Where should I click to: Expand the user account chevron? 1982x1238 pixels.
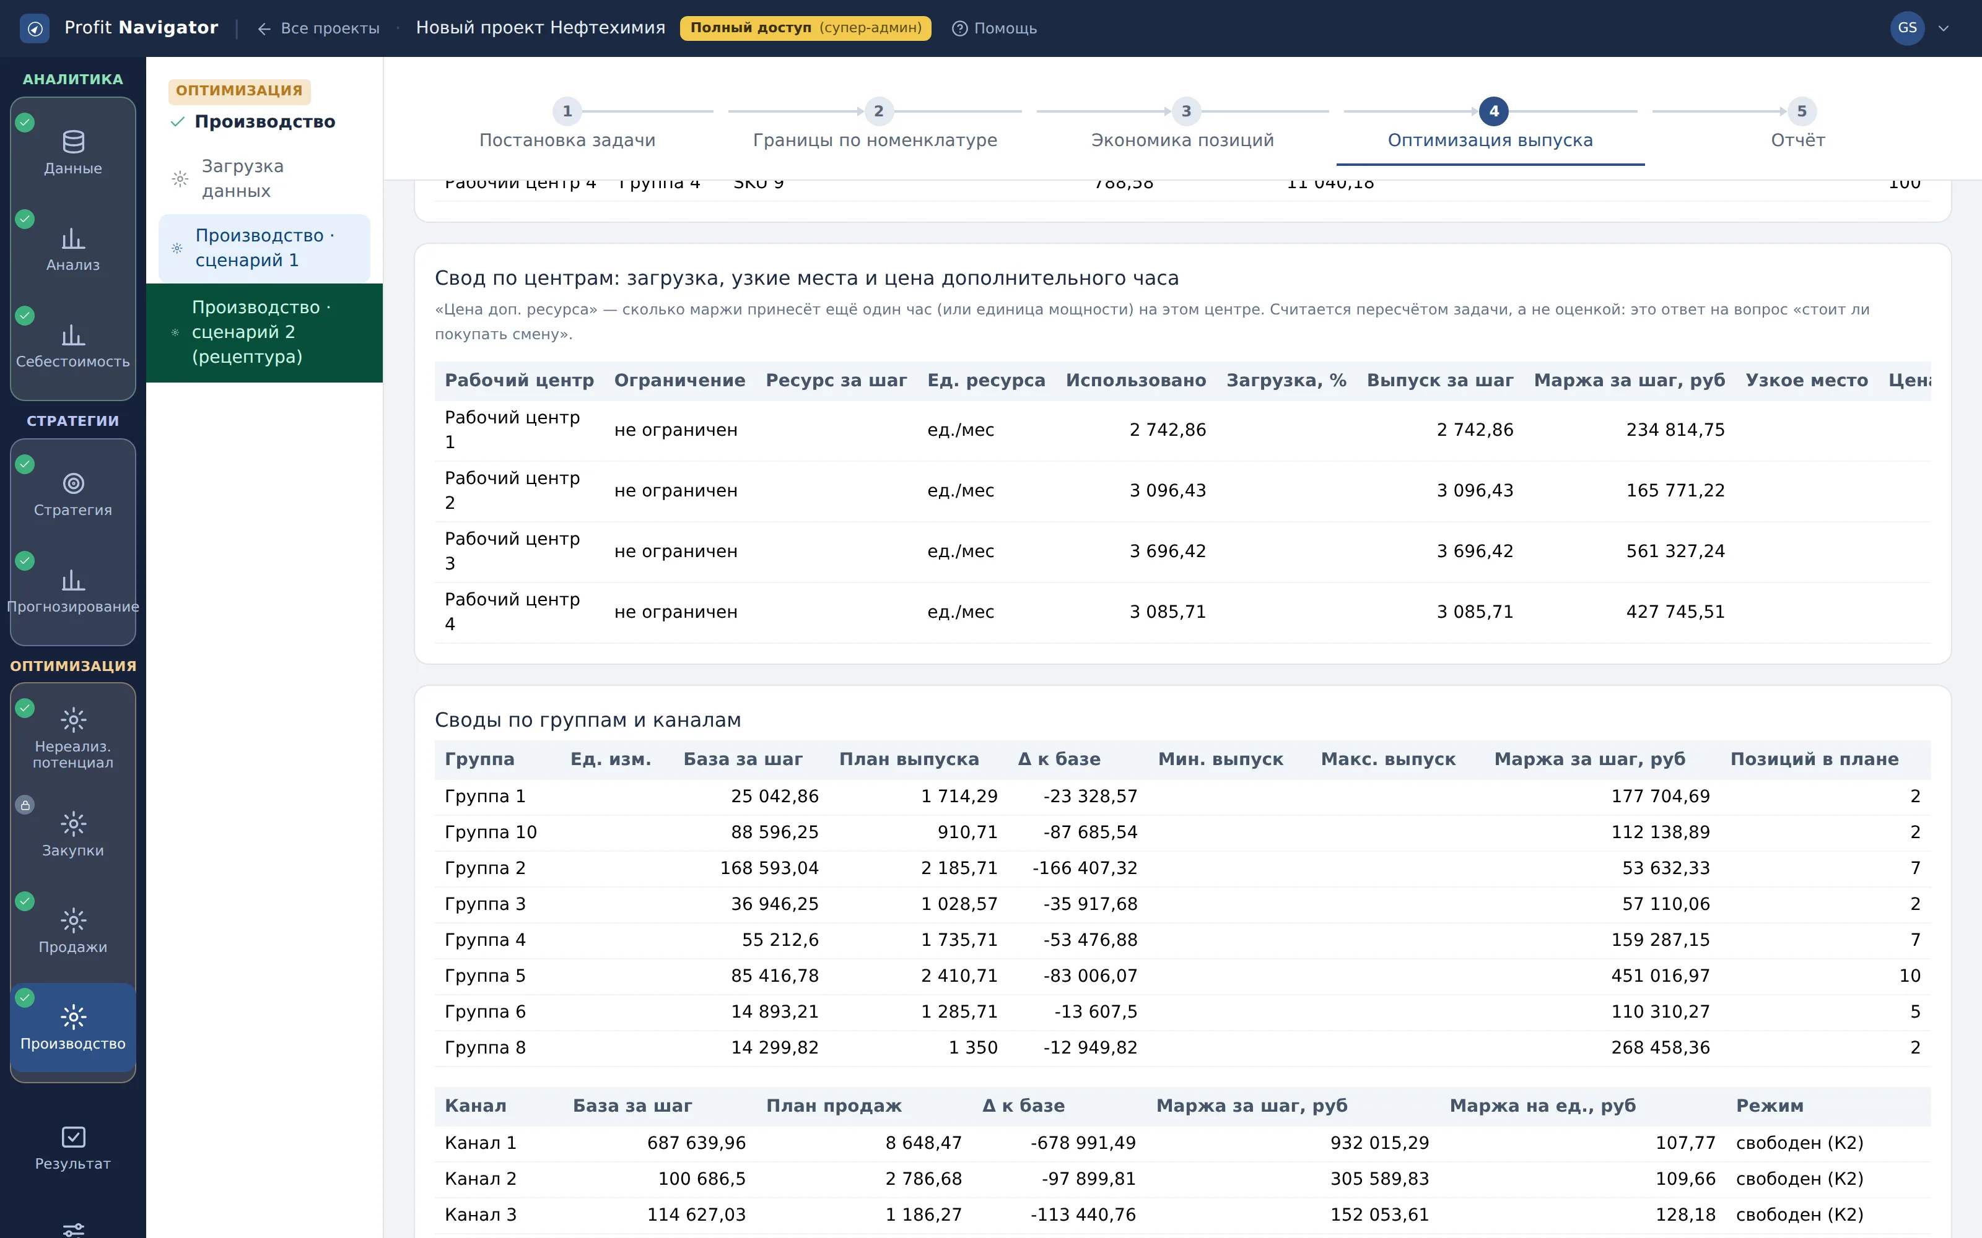pyautogui.click(x=1944, y=28)
